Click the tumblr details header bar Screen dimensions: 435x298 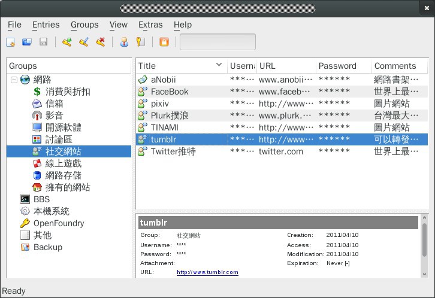[278, 223]
